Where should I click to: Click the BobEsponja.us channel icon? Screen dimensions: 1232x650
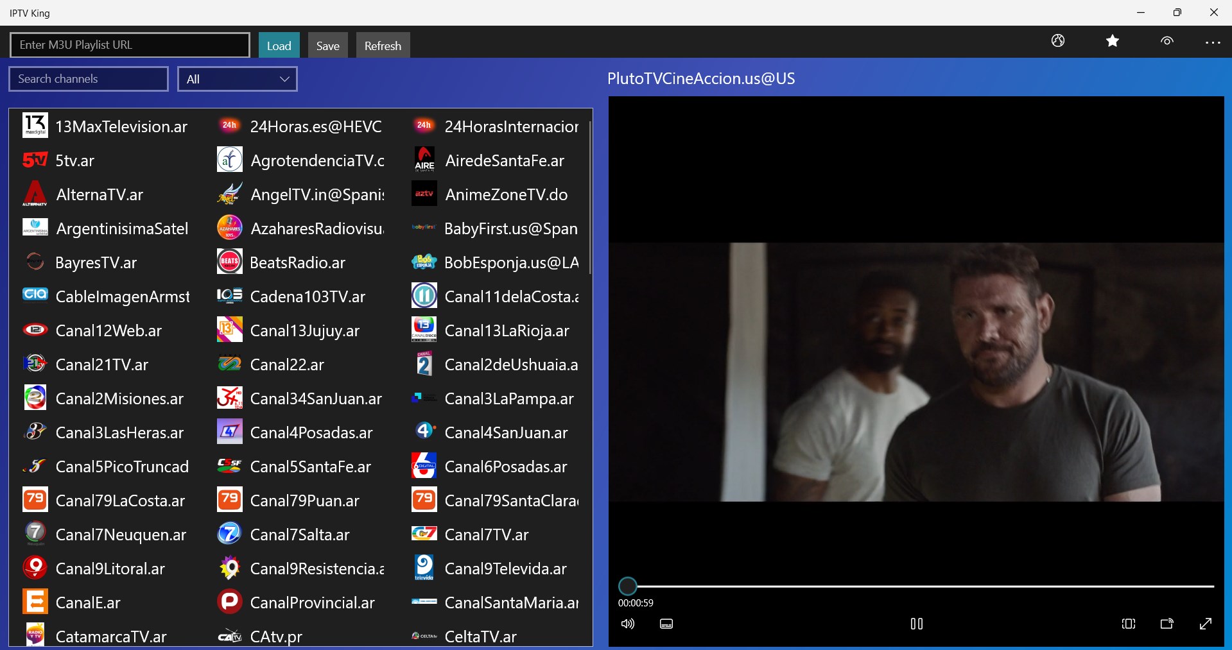tap(423, 262)
